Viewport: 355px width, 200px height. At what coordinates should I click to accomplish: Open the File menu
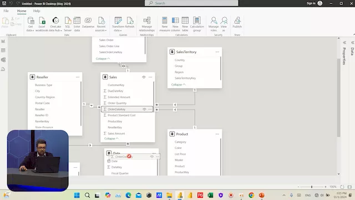(x=6, y=11)
